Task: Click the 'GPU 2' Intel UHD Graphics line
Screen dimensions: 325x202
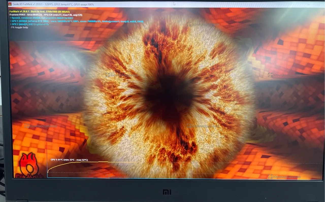Action: 29,24
